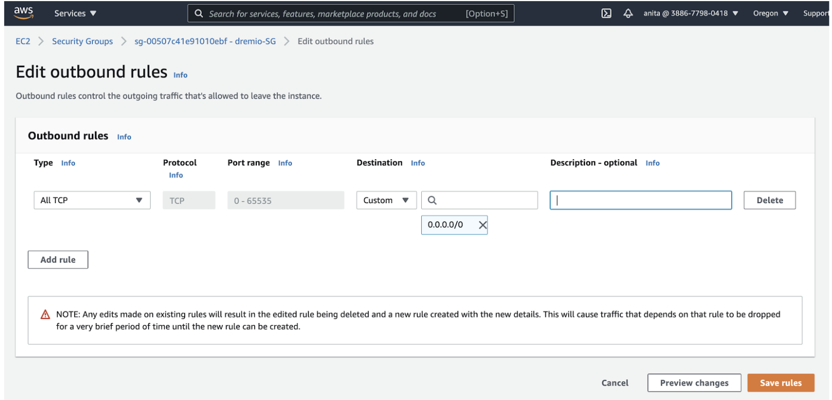Click Info link under Protocol column
The image size is (832, 400).
[x=176, y=175]
